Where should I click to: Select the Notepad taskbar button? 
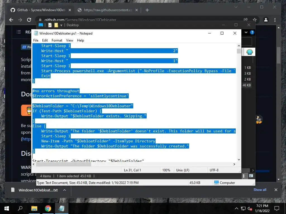coord(61,208)
